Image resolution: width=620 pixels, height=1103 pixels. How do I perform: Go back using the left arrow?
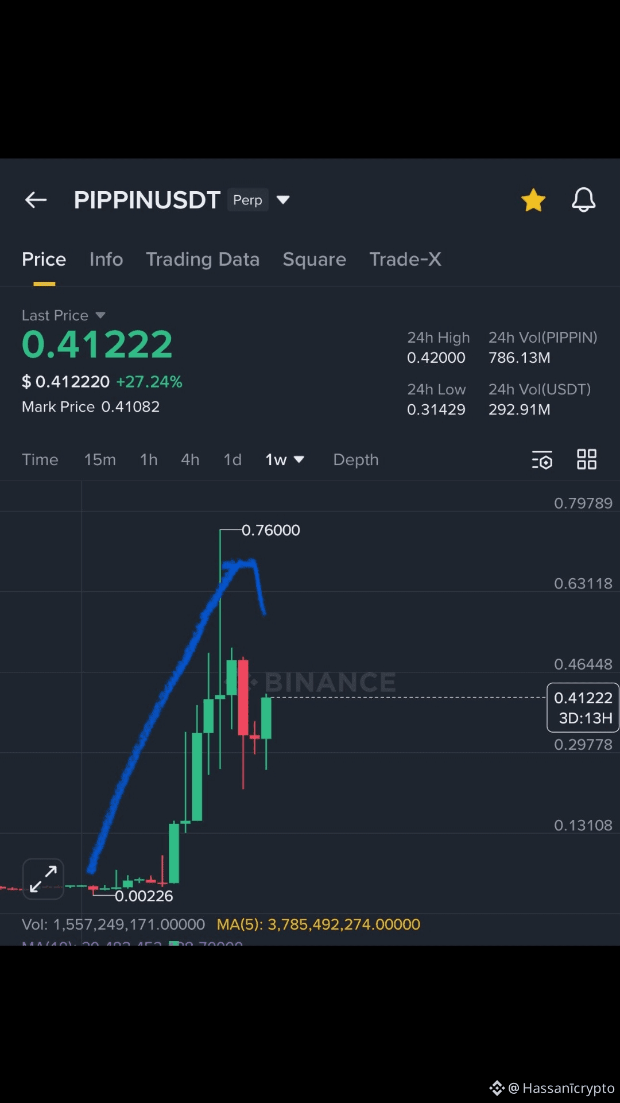pos(36,200)
